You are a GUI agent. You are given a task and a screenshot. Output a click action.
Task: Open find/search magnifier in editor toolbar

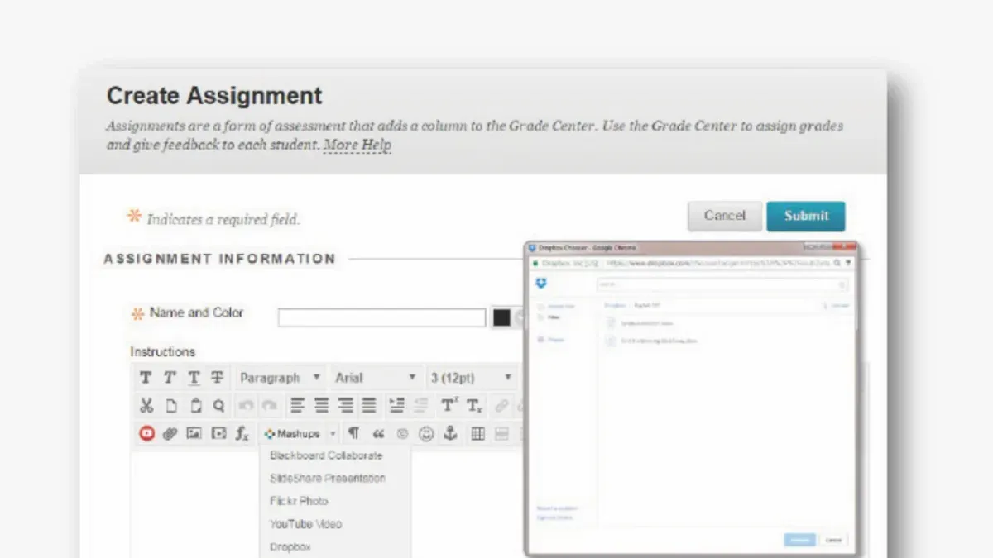218,406
